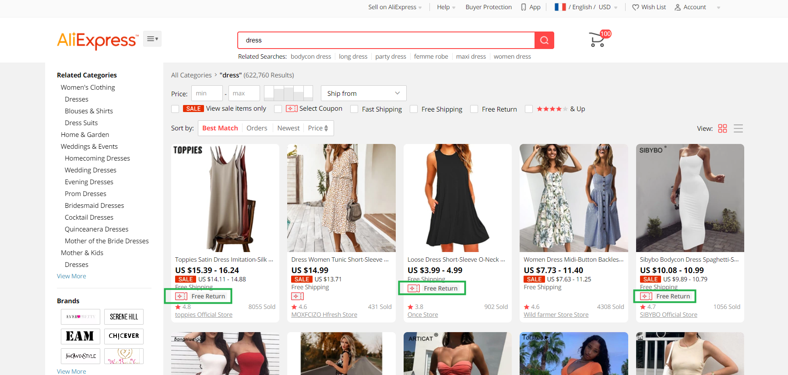Click the All Categories breadcrumb

[x=191, y=75]
